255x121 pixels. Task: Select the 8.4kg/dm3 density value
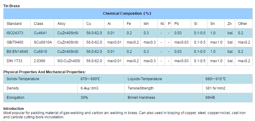[x=90, y=88]
